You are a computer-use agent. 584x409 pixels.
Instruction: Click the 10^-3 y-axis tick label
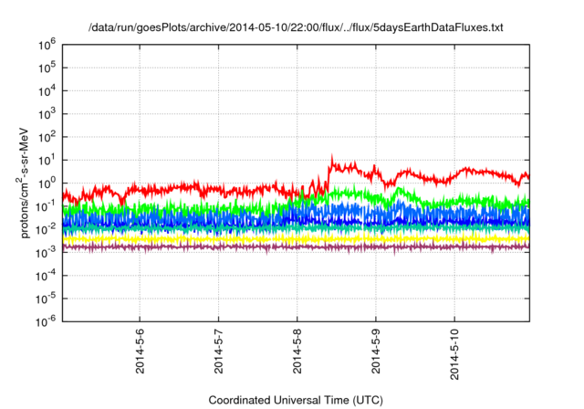[46, 253]
